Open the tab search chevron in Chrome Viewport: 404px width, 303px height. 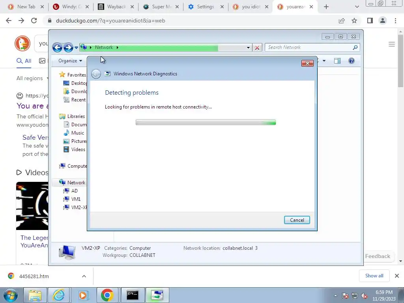[x=357, y=7]
